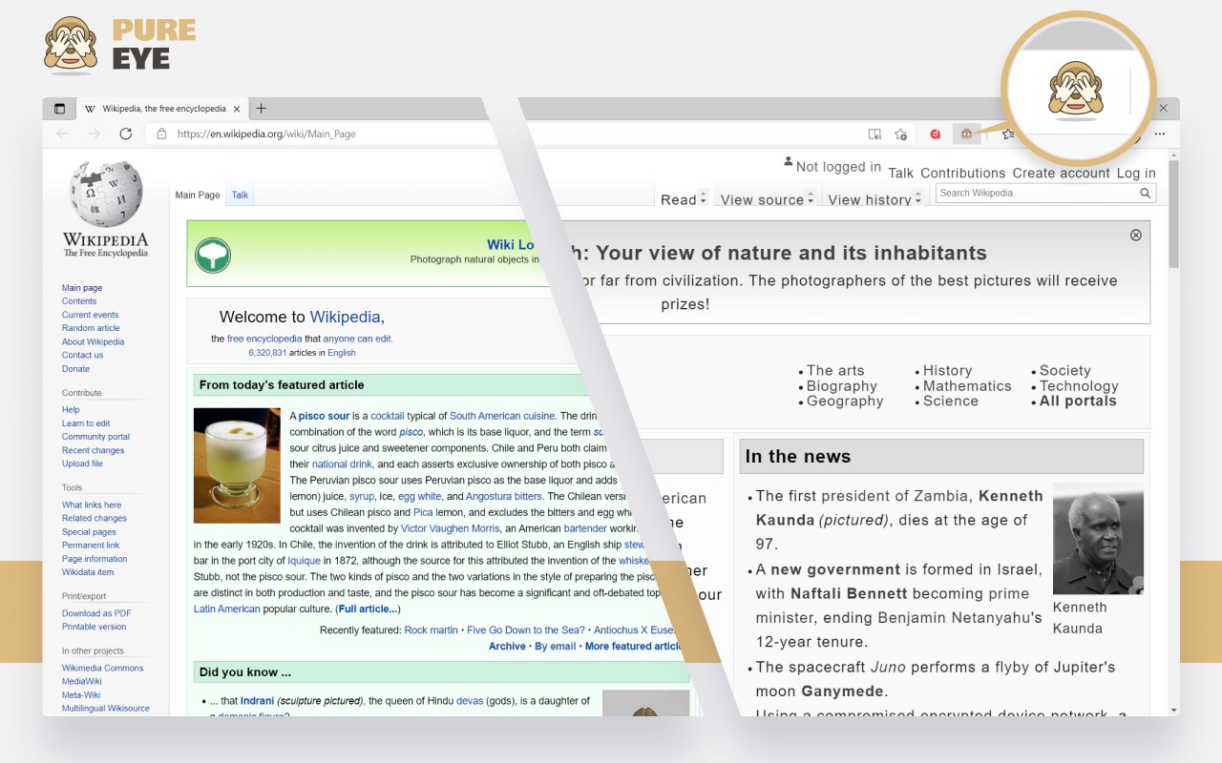Click the Pure Eye monkey extension icon

tap(966, 134)
